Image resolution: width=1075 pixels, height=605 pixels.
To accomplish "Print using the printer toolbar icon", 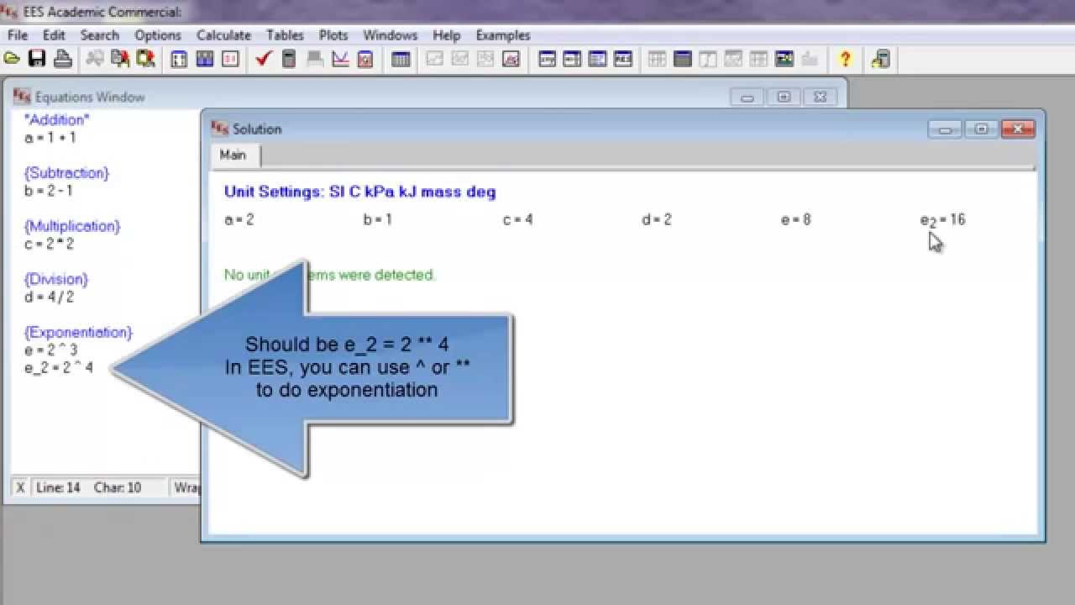I will (x=62, y=59).
